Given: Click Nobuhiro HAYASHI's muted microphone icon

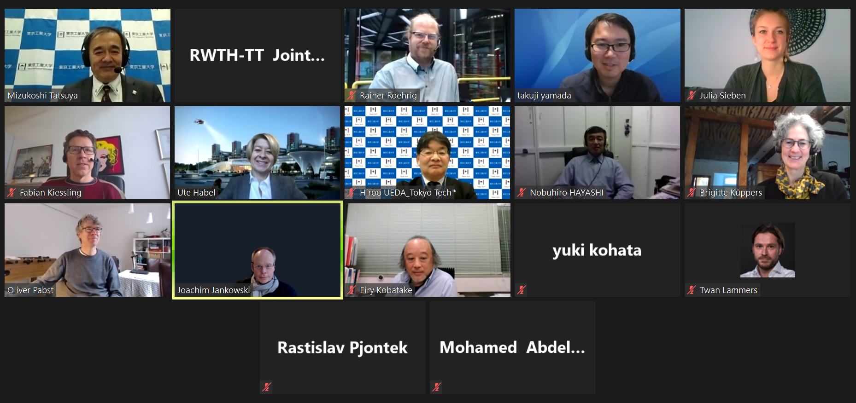Looking at the screenshot, I should tap(522, 193).
